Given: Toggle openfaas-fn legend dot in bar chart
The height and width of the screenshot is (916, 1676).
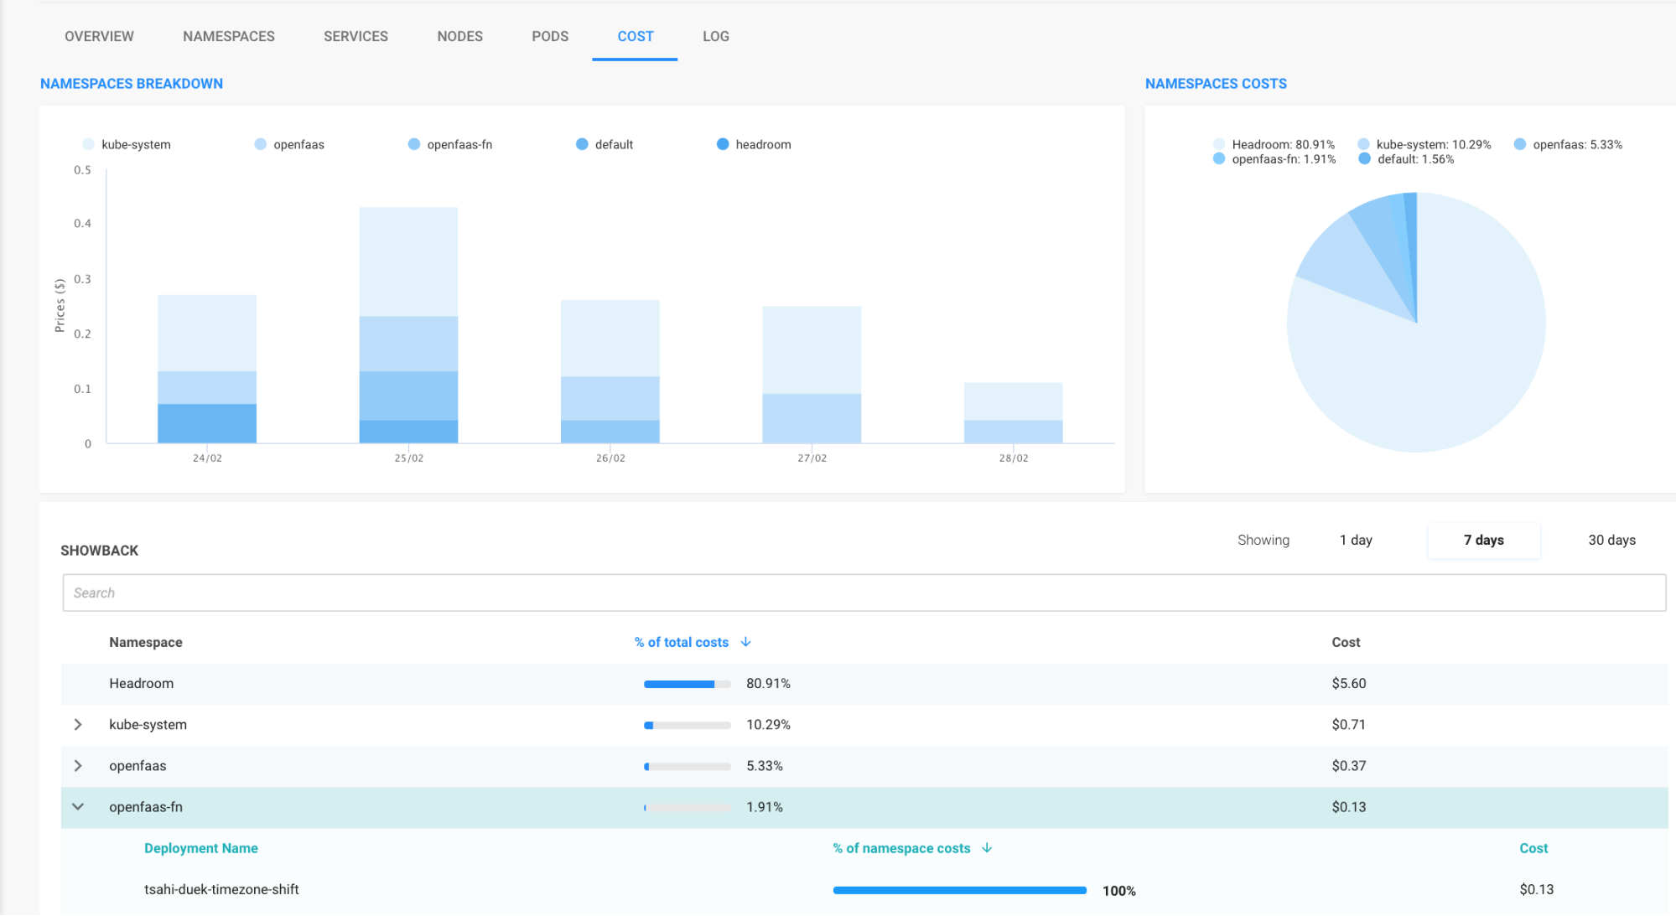Looking at the screenshot, I should [x=414, y=144].
